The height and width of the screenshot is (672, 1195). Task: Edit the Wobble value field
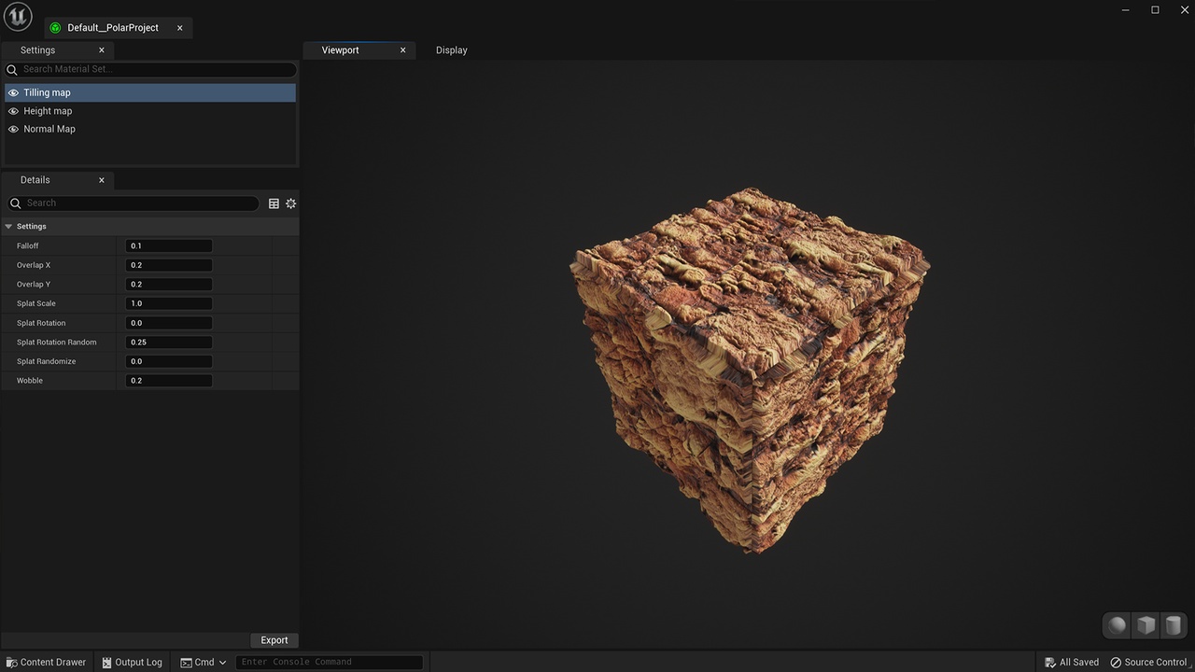(169, 381)
